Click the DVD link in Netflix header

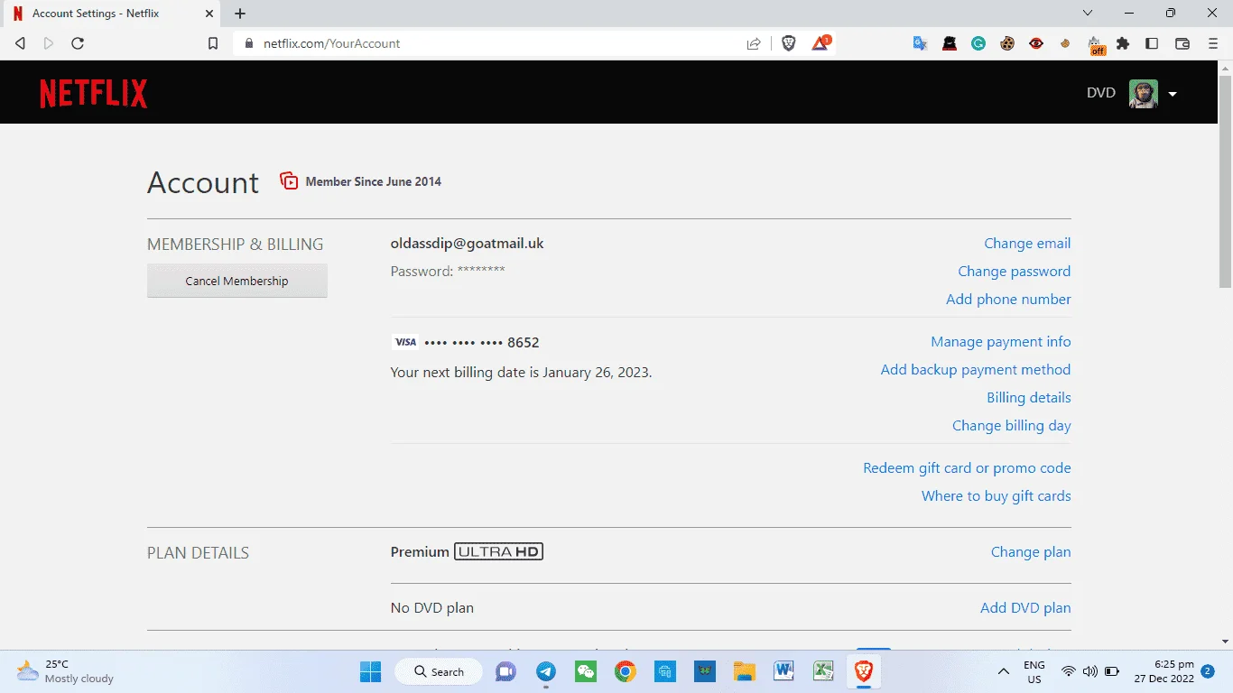coord(1101,93)
